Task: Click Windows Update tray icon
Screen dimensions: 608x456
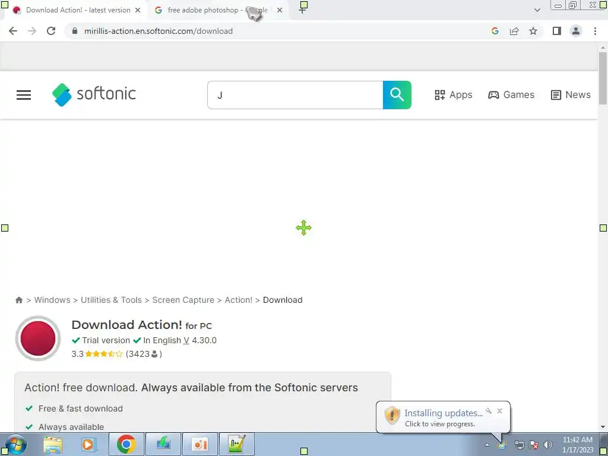Action: point(502,445)
